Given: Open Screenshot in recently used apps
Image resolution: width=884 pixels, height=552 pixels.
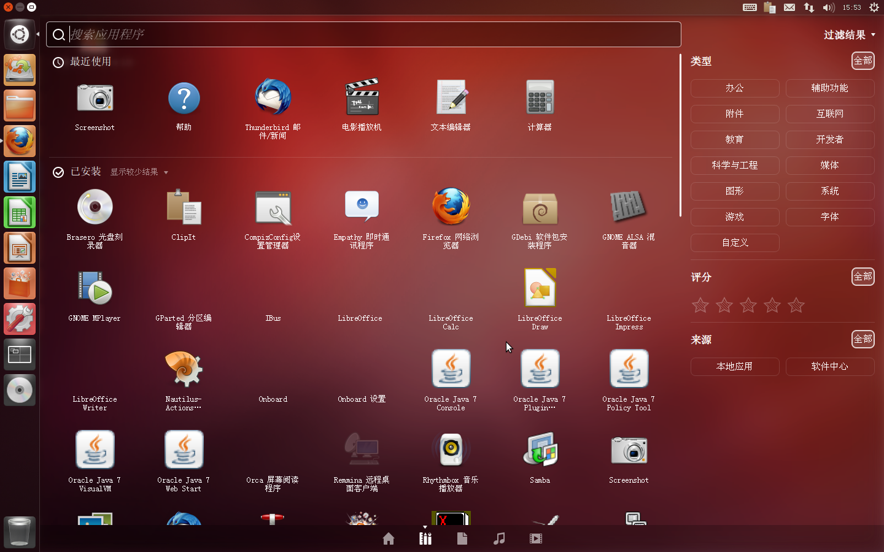Looking at the screenshot, I should 95,105.
